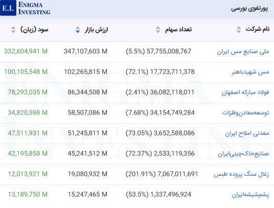Select profit value 47,511,931 M
Viewport: 274px width, 208px height.
pos(28,133)
